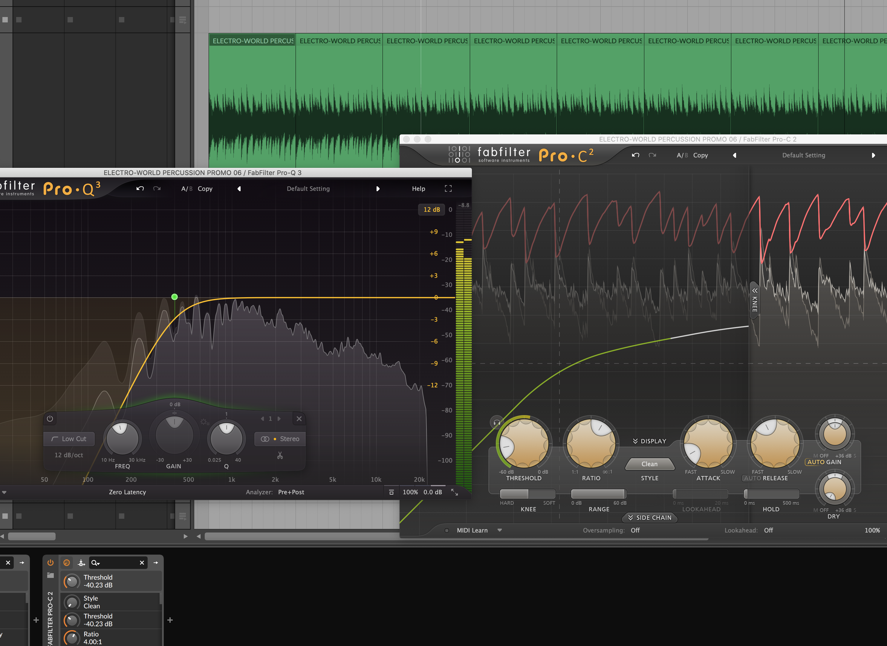Click the green EQ band node

tap(175, 297)
